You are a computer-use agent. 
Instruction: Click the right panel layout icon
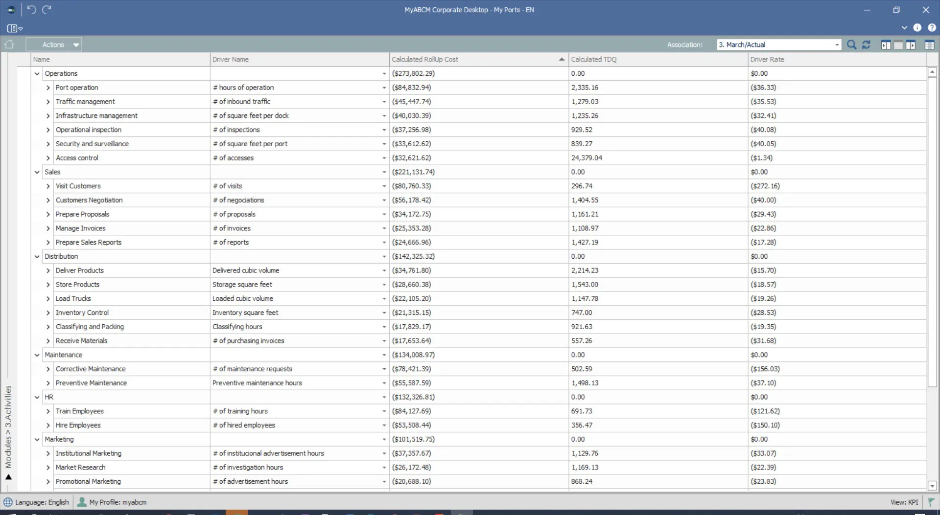click(x=911, y=45)
